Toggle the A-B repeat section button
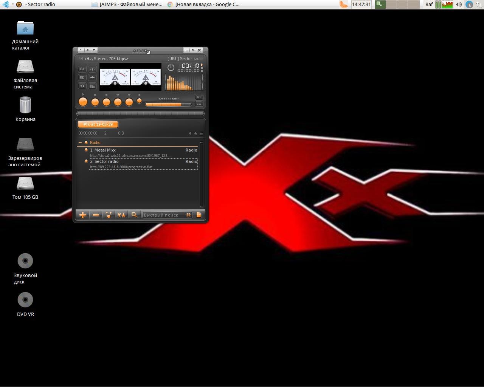 coord(82,69)
